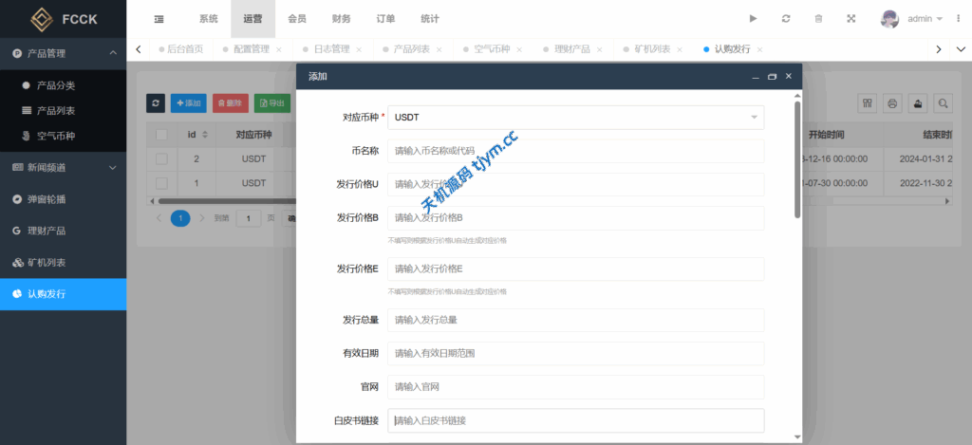The height and width of the screenshot is (445, 972).
Task: Click the export icon beside the print icon
Action: pyautogui.click(x=918, y=103)
